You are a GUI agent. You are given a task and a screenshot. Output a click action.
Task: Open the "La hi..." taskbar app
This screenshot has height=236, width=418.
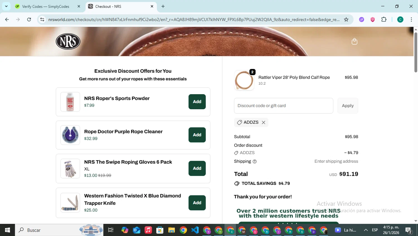tap(346, 230)
